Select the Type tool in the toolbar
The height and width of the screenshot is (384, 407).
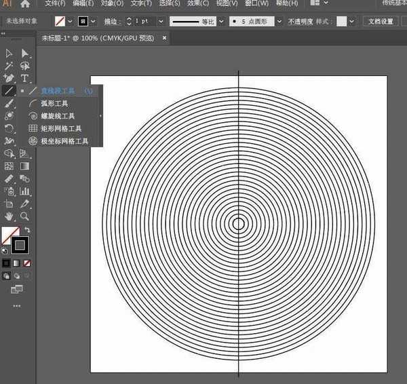(24, 78)
